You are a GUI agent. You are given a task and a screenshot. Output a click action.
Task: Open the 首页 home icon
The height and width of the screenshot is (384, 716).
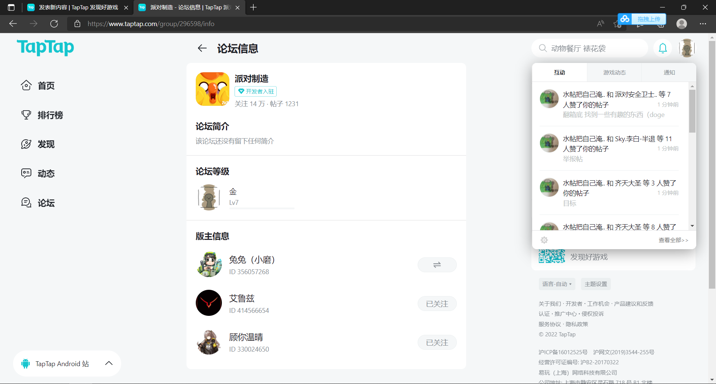pyautogui.click(x=26, y=85)
